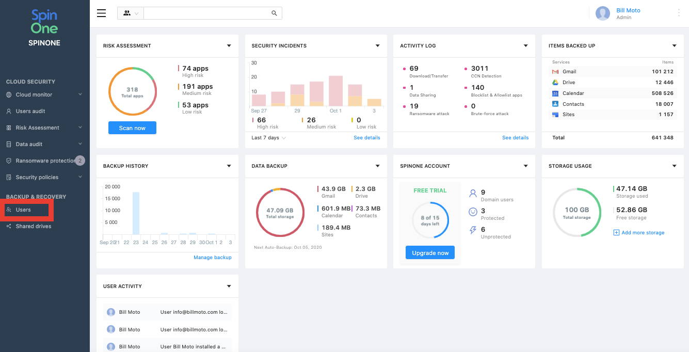Expand the Risk Assessment widget dropdown arrow
The image size is (689, 352).
coord(229,46)
